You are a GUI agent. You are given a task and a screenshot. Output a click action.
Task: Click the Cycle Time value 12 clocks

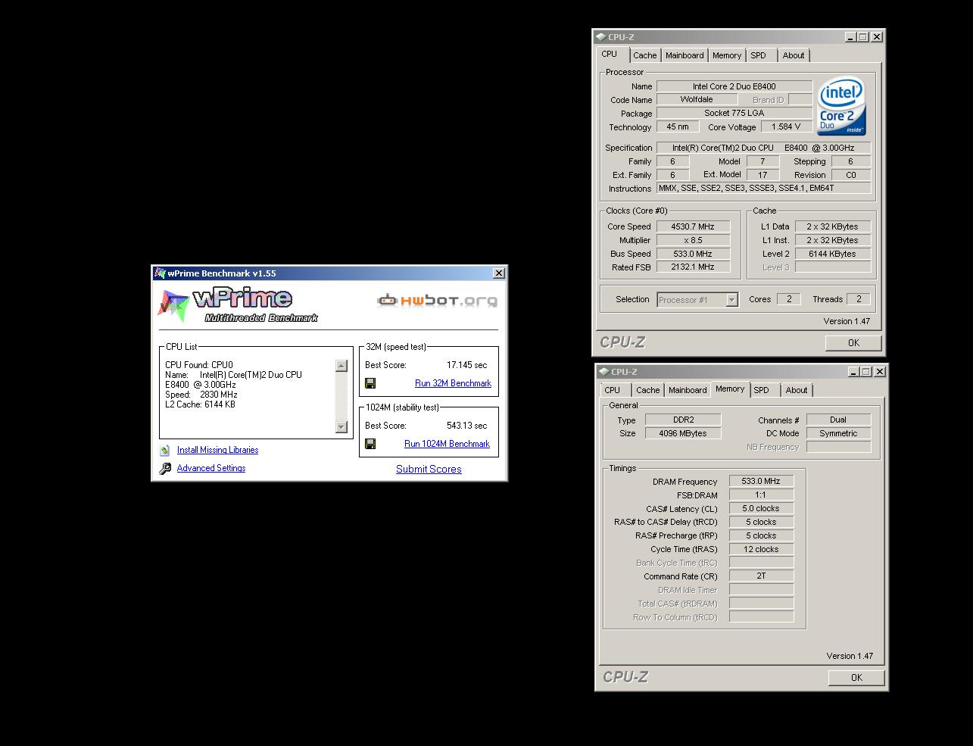761,549
